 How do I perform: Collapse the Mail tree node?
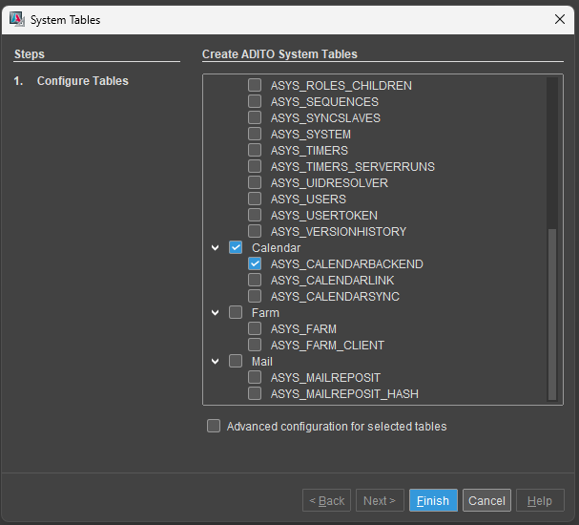coord(216,362)
